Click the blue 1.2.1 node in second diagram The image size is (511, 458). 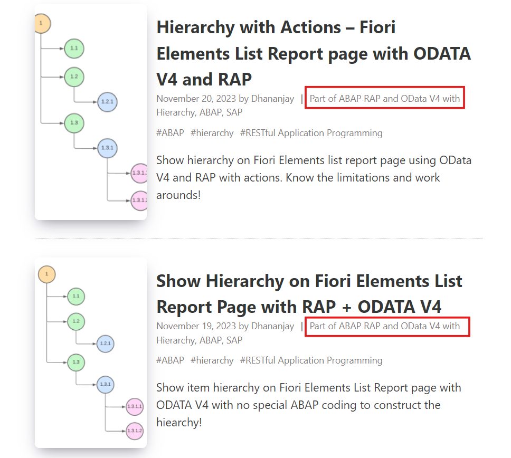[105, 343]
